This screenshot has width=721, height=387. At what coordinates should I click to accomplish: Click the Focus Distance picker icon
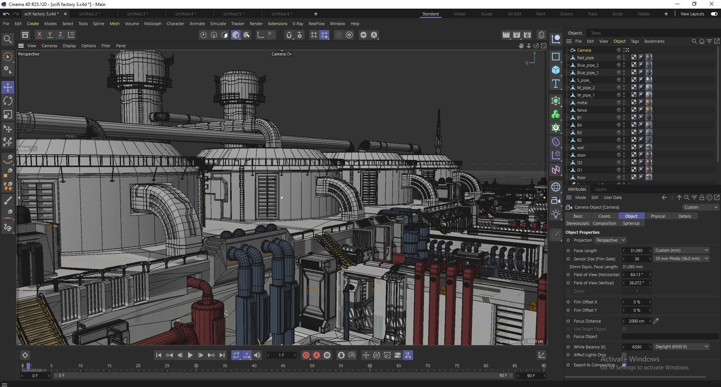656,321
